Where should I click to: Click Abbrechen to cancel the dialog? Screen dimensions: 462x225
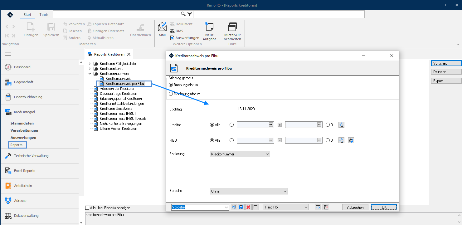tap(355, 208)
